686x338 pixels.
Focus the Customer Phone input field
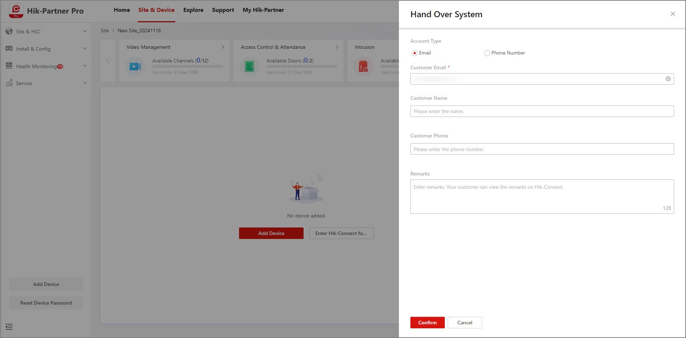point(542,149)
